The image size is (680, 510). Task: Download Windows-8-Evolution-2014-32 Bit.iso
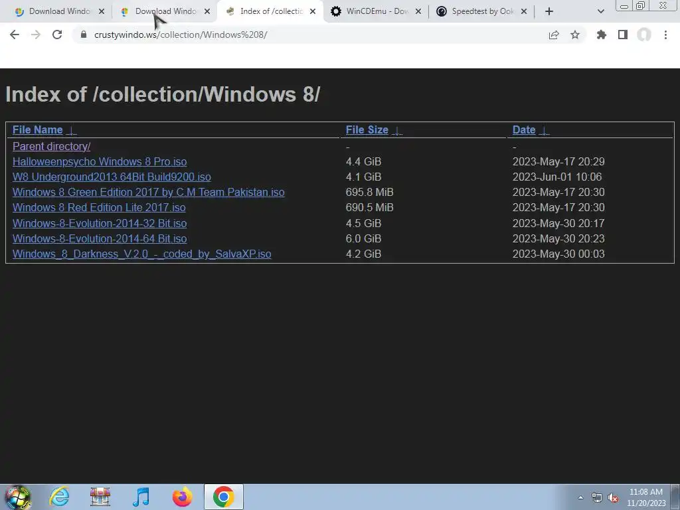coord(100,223)
